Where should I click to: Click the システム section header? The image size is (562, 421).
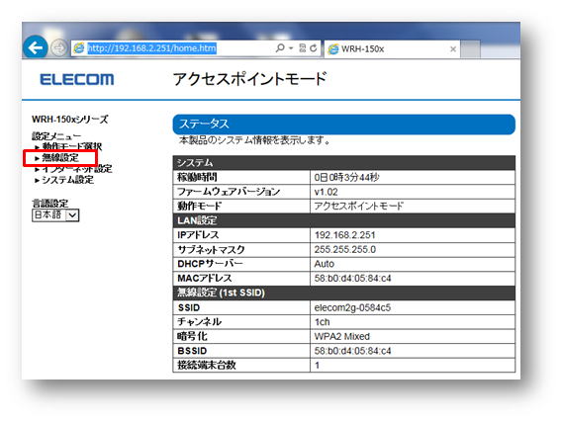344,163
